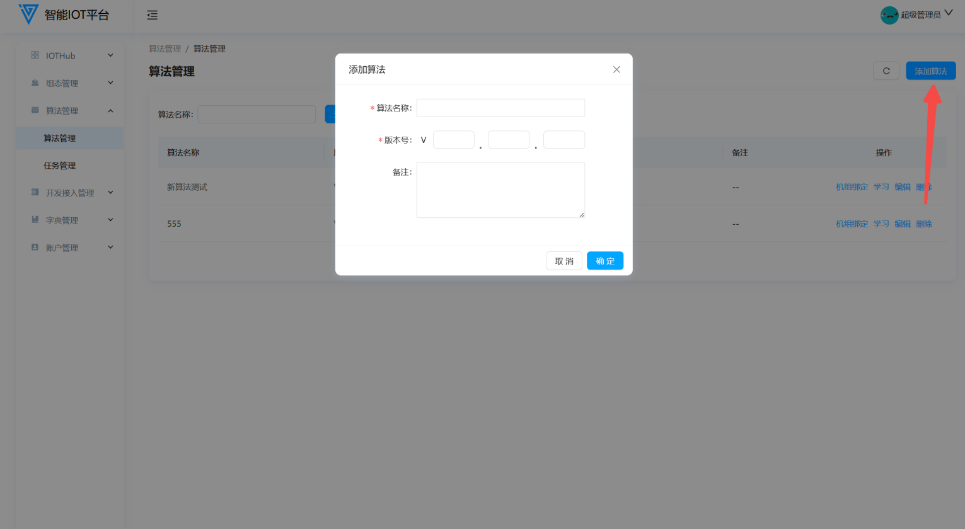Screen dimensions: 965x529
Task: Click 编辑 for the 新算法测试 row
Action: [x=903, y=187]
